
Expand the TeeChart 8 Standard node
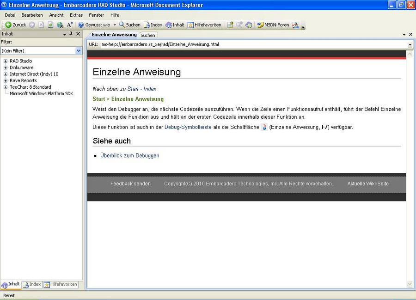coord(5,87)
